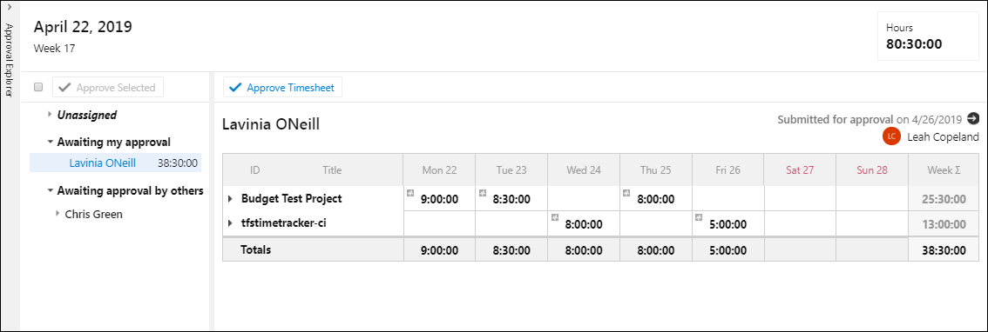Click the Approve Selected button
This screenshot has width=988, height=332.
[x=108, y=88]
